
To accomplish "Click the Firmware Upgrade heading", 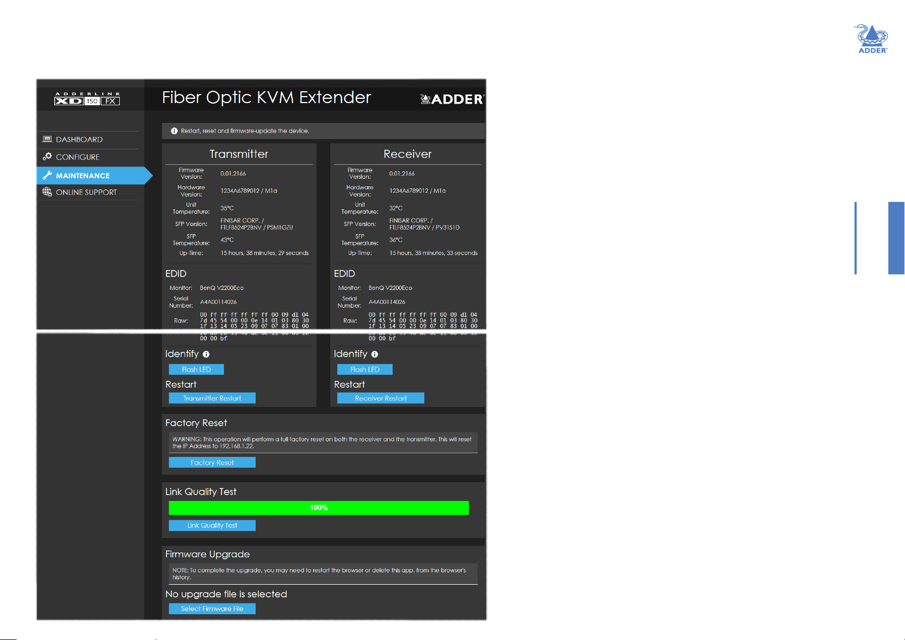I will click(x=207, y=555).
